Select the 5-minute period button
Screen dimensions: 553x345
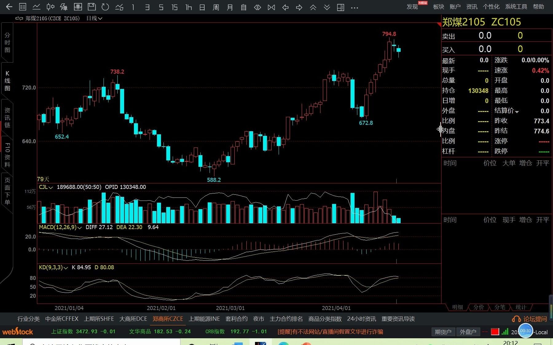tap(161, 7)
